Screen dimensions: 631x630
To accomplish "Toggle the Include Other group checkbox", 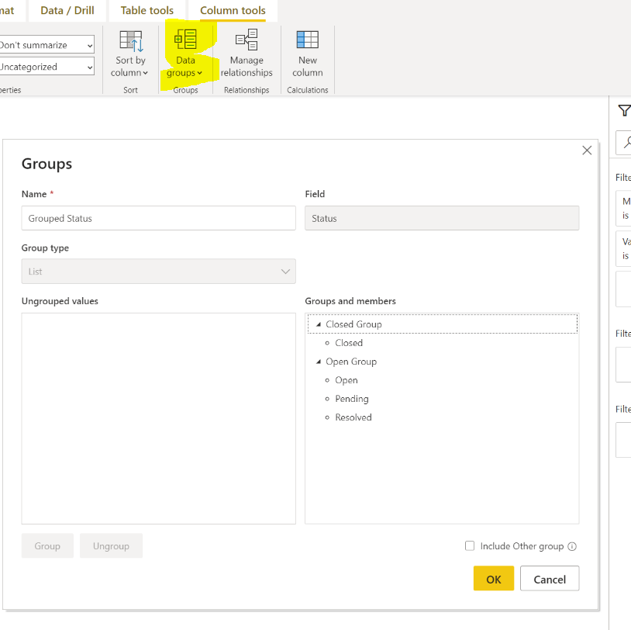I will click(470, 545).
